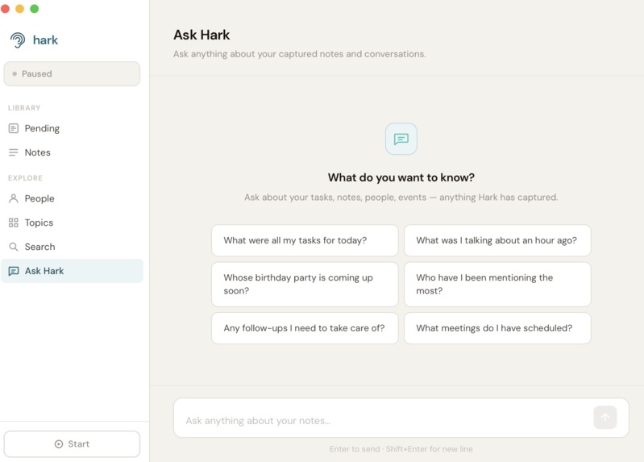Image resolution: width=644 pixels, height=462 pixels.
Task: Click the Hark ear logo icon
Action: tap(18, 40)
